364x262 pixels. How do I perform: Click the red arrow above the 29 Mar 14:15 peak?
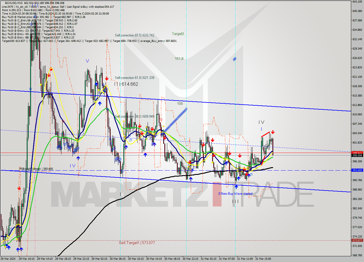51,69
